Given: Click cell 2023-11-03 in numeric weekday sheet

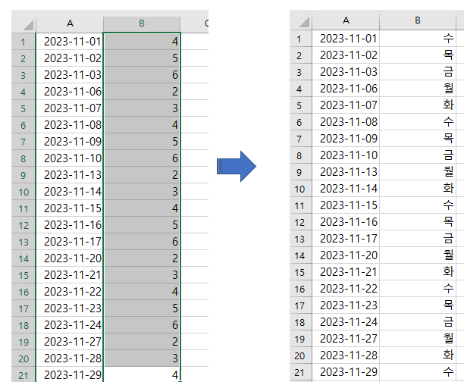Looking at the screenshot, I should point(70,75).
